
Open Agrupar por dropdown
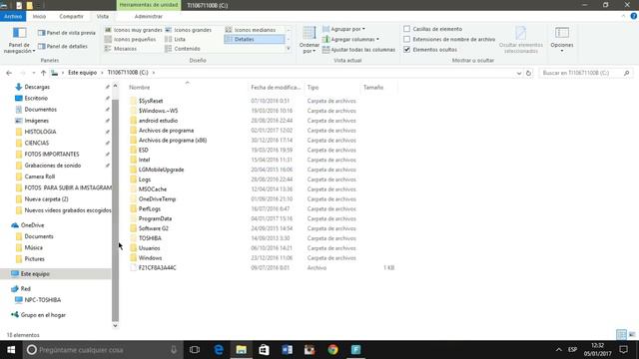click(x=343, y=29)
